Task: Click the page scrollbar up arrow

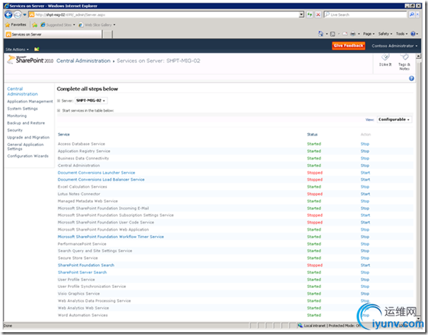Action: (x=418, y=56)
